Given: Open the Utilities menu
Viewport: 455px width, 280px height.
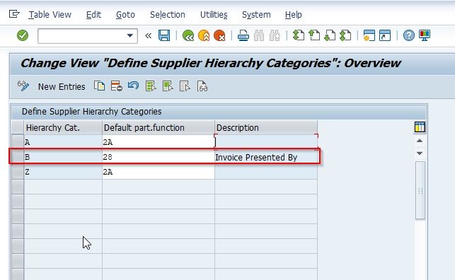Looking at the screenshot, I should (x=214, y=14).
